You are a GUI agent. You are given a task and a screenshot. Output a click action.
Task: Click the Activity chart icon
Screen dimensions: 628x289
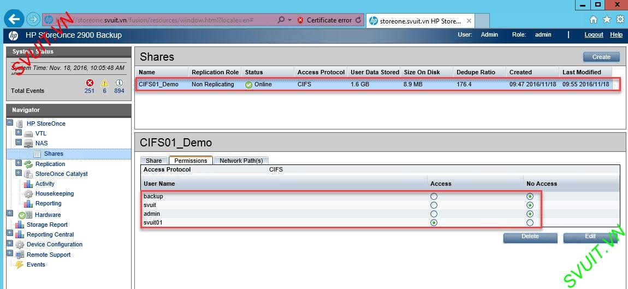(28, 184)
